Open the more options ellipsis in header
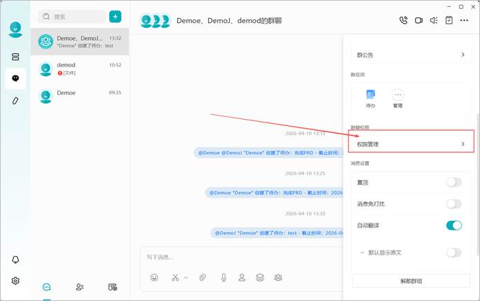This screenshot has height=301, width=480. pos(464,21)
